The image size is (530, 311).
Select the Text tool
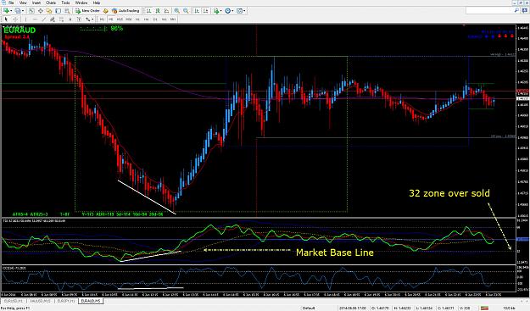[70, 19]
